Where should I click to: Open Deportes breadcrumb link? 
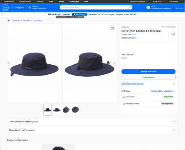(x=16, y=20)
